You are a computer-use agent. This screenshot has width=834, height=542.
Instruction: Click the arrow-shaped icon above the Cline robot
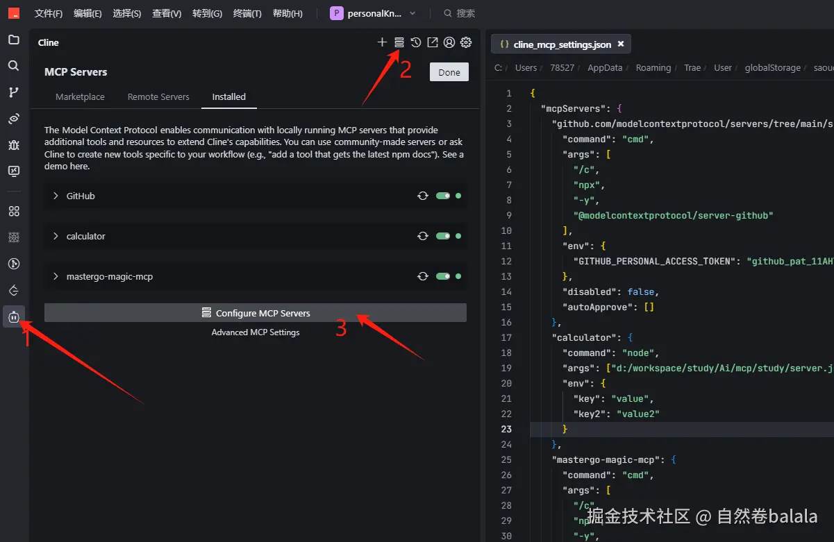[x=13, y=290]
